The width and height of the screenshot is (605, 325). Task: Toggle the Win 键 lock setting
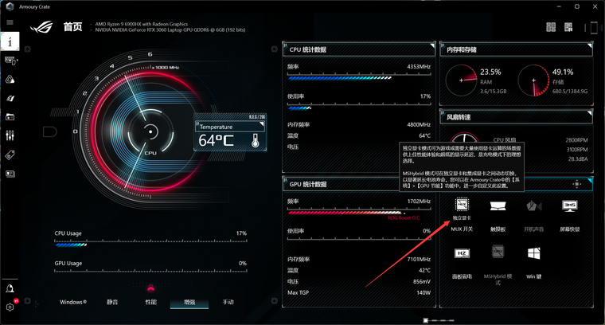pyautogui.click(x=534, y=276)
